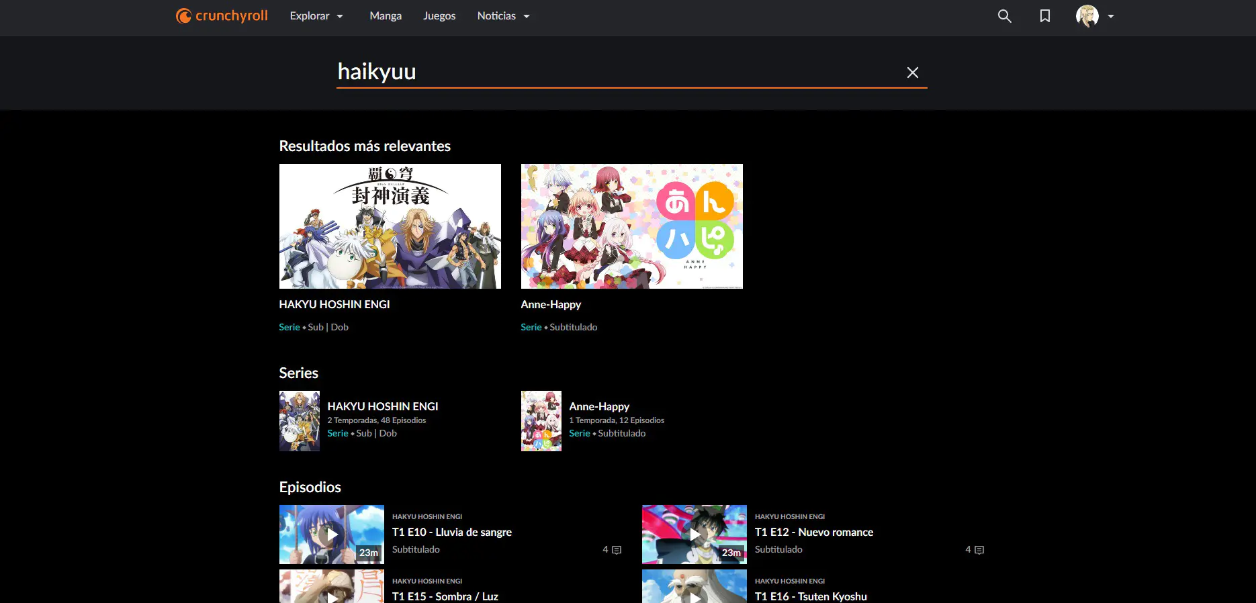Select HAKYU HOSHIN ENGI title in Series list

383,406
